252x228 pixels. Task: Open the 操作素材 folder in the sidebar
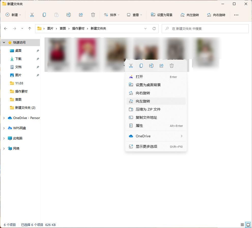click(21, 91)
